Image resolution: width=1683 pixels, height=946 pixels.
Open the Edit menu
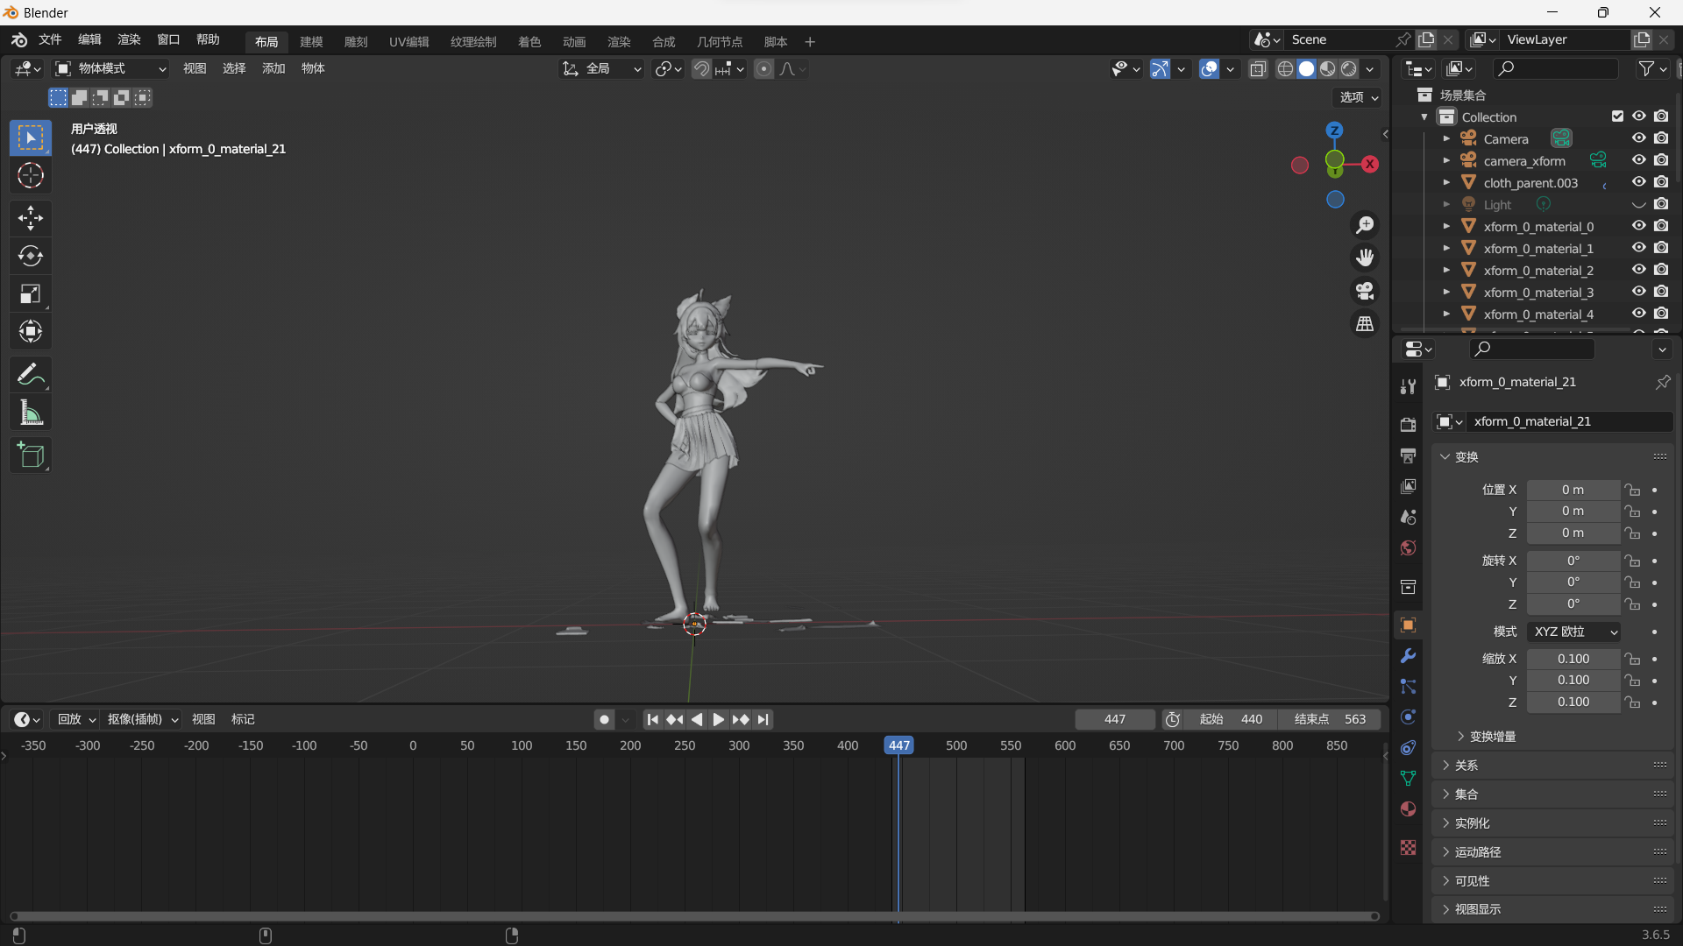[x=89, y=39]
